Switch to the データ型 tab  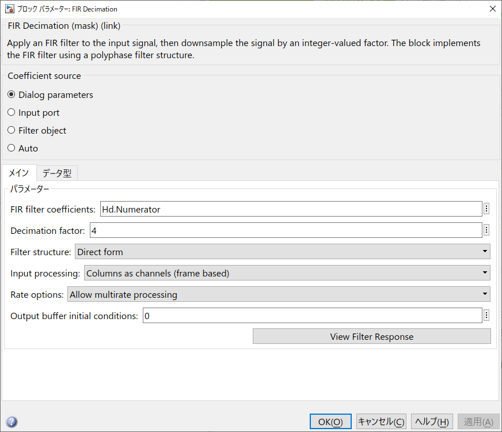click(57, 173)
